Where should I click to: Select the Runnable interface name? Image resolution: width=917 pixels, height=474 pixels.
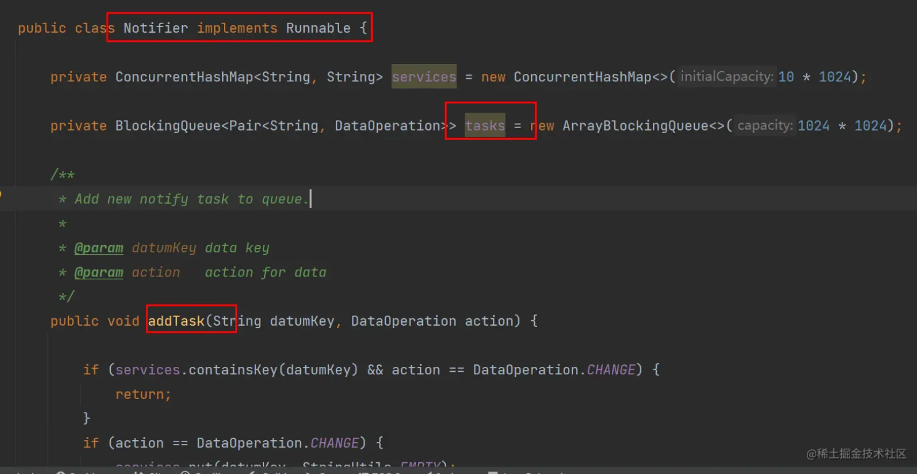(x=318, y=28)
